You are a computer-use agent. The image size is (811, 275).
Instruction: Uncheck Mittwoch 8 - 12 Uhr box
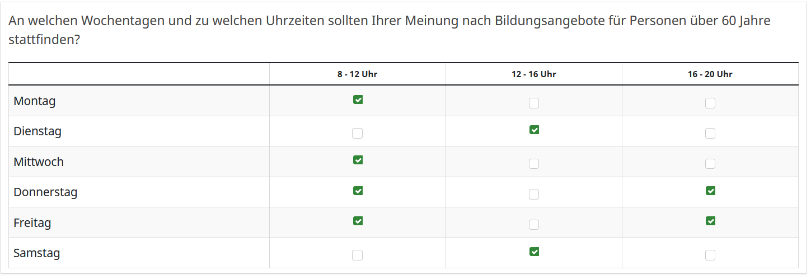(358, 160)
